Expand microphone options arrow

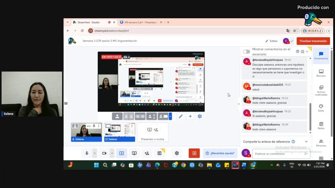click(95, 153)
